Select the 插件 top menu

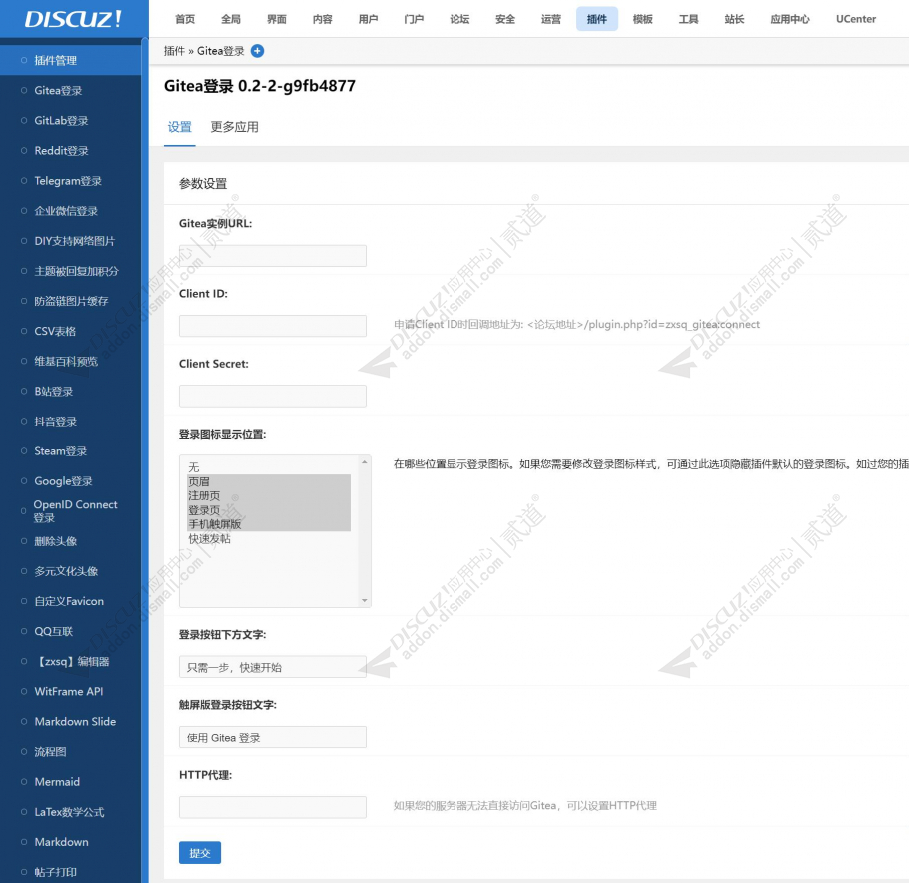[x=597, y=19]
